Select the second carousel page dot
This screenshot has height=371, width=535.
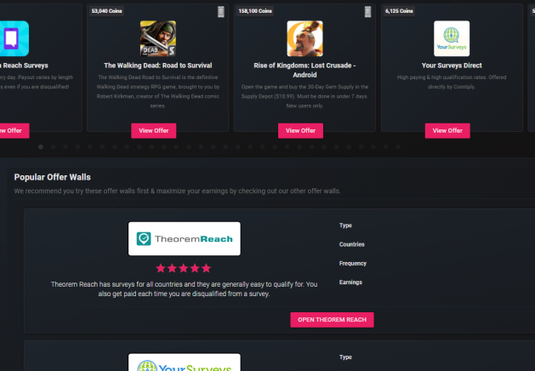click(x=54, y=146)
